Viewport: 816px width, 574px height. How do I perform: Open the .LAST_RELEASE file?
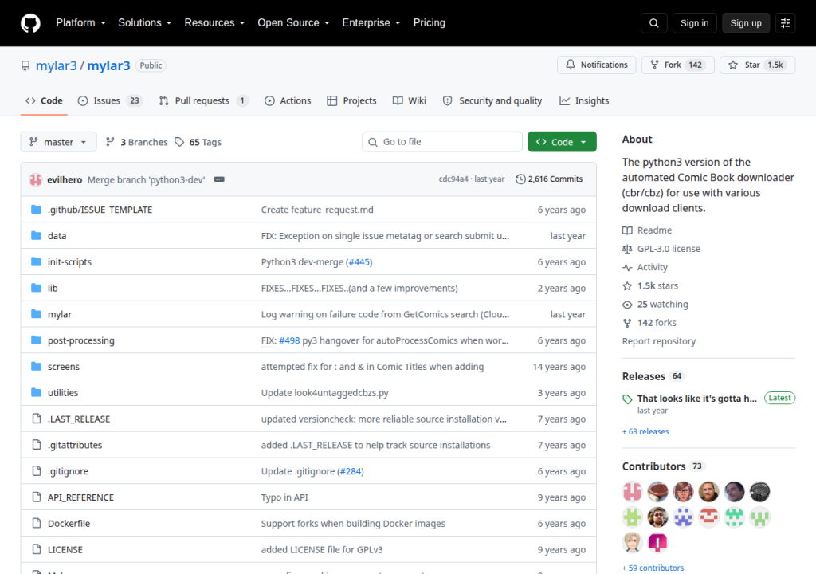(x=79, y=419)
